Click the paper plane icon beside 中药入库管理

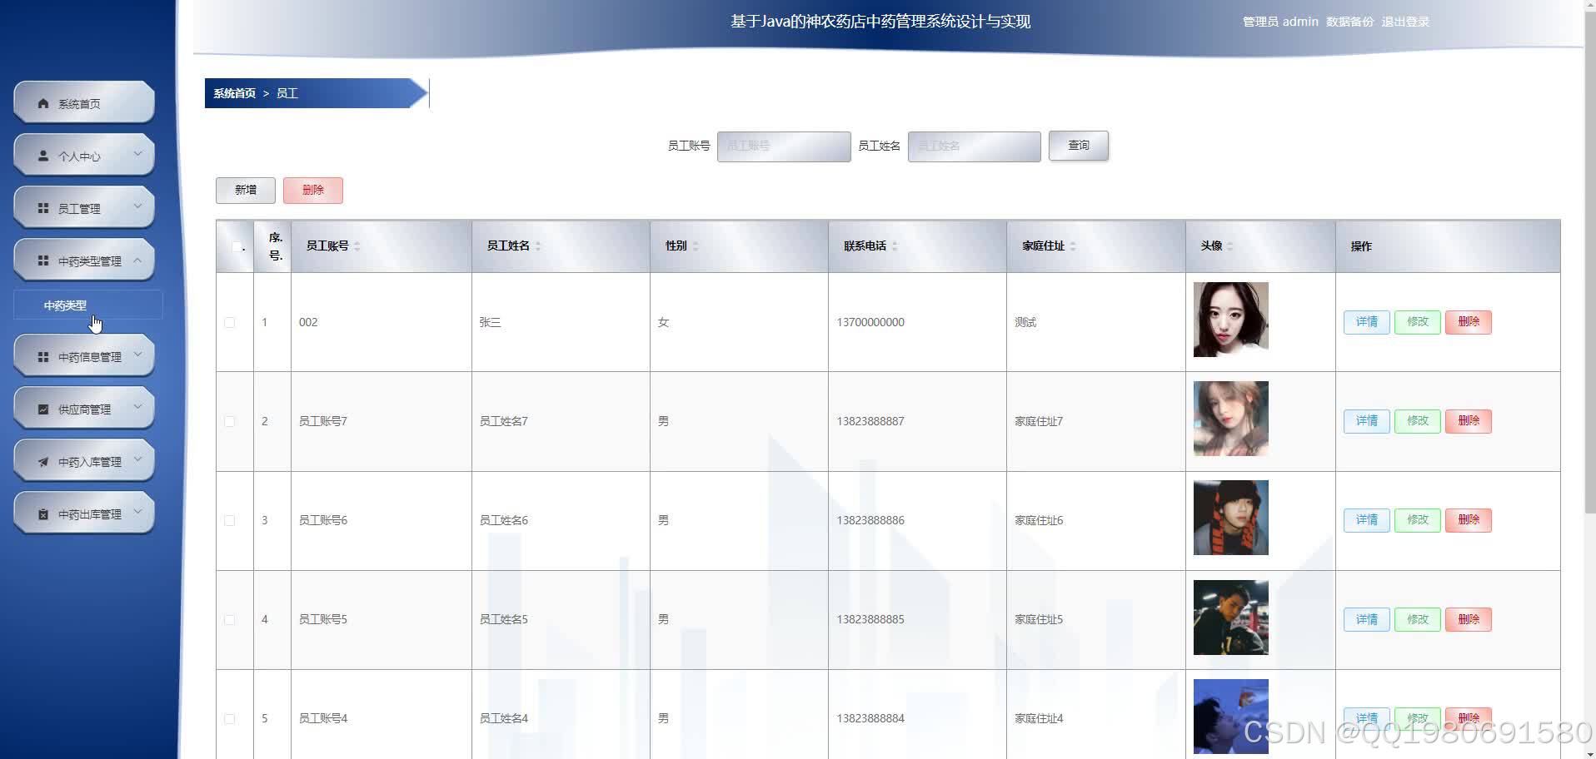point(43,461)
